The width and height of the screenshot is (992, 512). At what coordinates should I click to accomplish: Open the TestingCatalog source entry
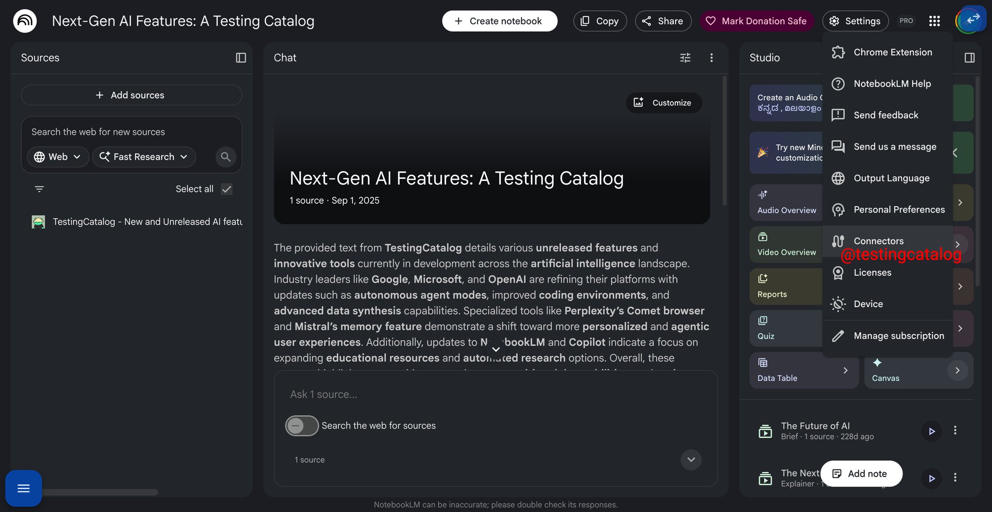click(x=147, y=222)
